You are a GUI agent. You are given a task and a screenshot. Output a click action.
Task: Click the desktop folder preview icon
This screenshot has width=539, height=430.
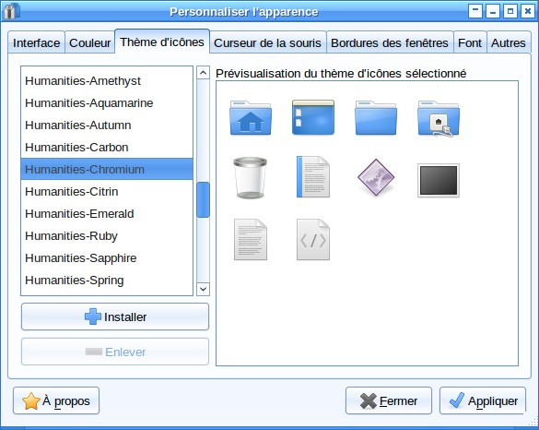313,117
